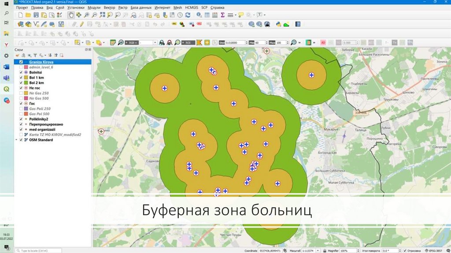The width and height of the screenshot is (451, 253).
Task: Save the project with the floppy icon
Action: pos(36,15)
